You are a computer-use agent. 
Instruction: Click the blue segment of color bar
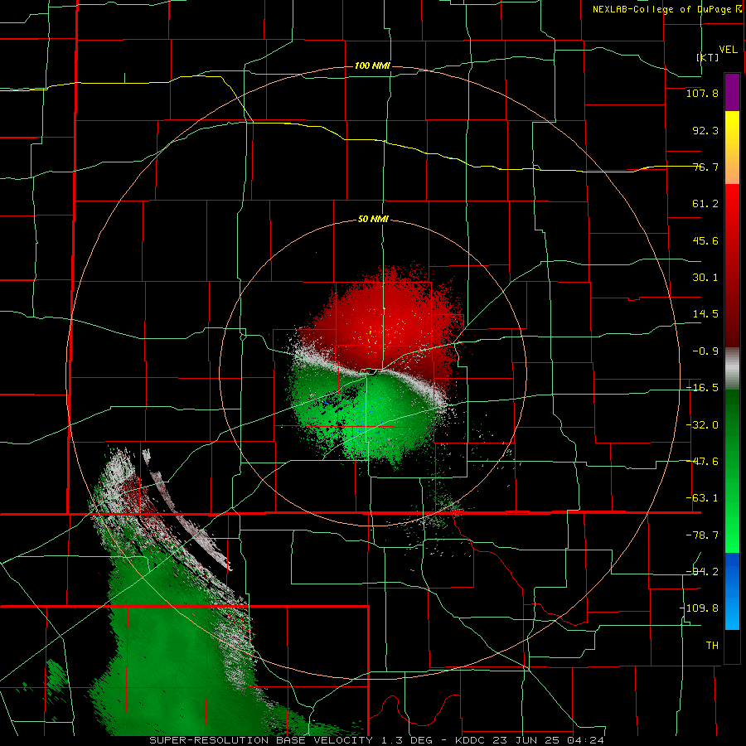point(732,591)
